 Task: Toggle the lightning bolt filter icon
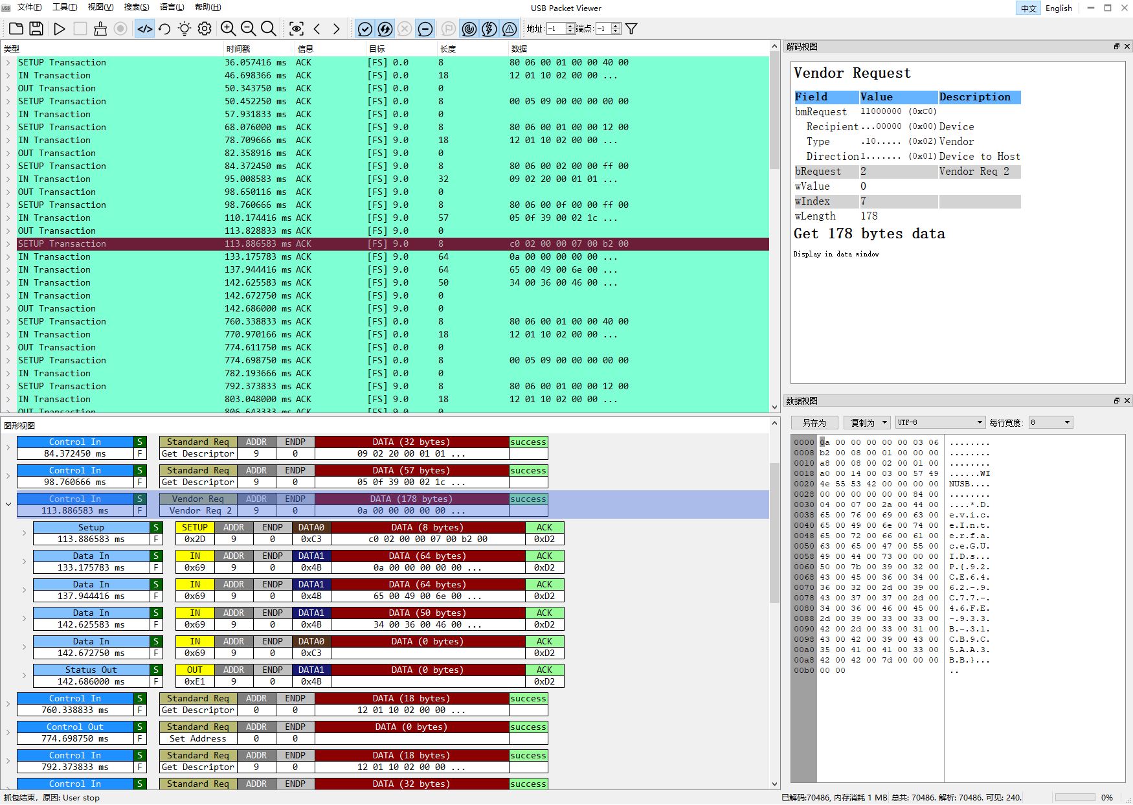coord(489,28)
